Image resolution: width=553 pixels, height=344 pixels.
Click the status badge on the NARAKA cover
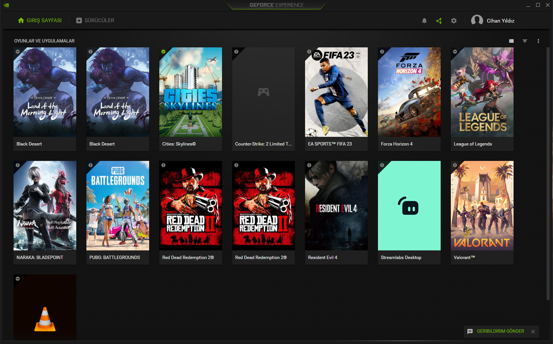(x=18, y=165)
